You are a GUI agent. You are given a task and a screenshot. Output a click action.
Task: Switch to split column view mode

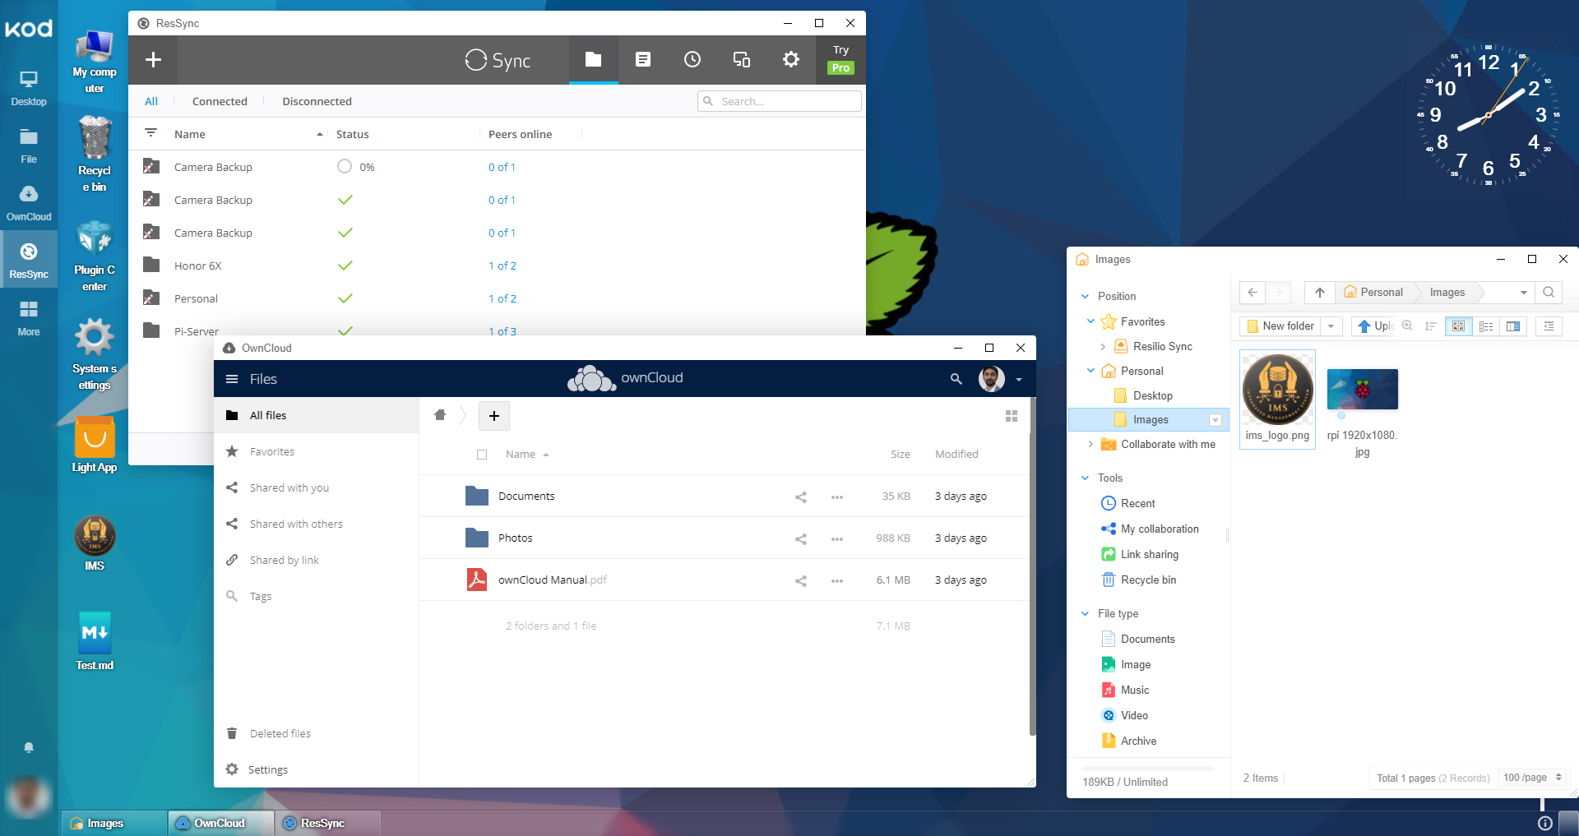1513,326
